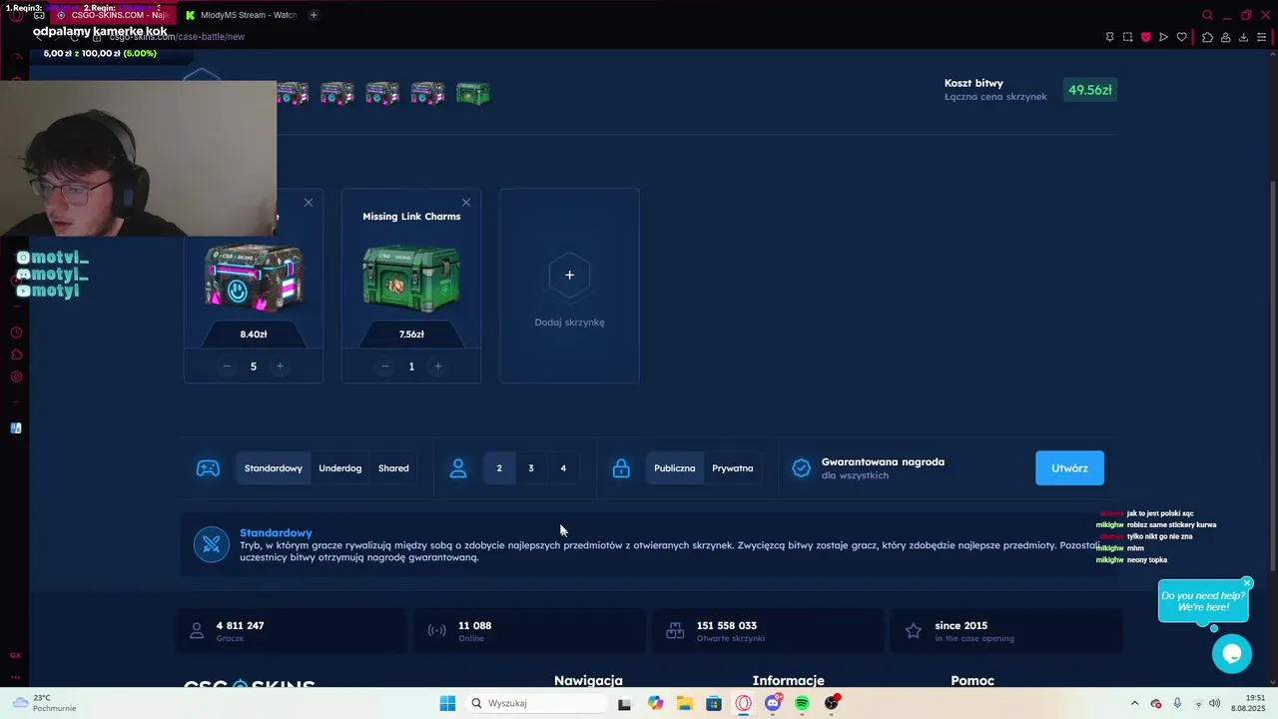Screen dimensions: 1278x719
Task: Click the Wyszukaj taskbar search field
Action: click(537, 703)
